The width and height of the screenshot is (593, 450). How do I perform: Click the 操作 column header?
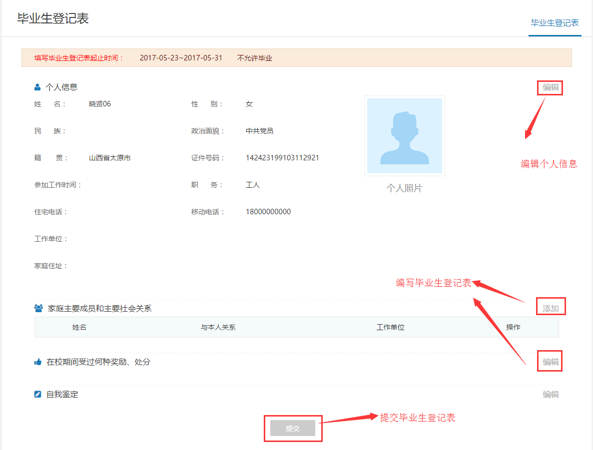513,327
